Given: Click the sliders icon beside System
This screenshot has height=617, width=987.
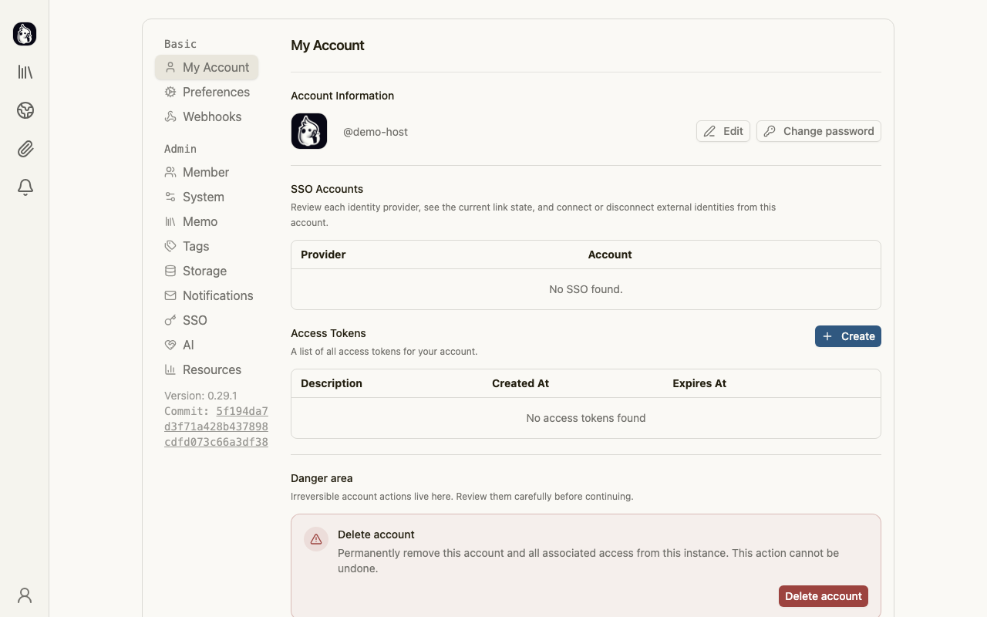Looking at the screenshot, I should (170, 197).
